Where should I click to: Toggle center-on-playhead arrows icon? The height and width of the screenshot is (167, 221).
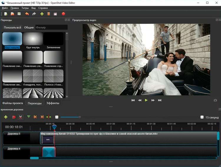tap(49, 117)
